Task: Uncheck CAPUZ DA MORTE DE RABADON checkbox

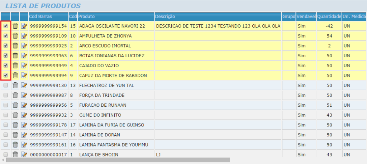Action: 6,75
